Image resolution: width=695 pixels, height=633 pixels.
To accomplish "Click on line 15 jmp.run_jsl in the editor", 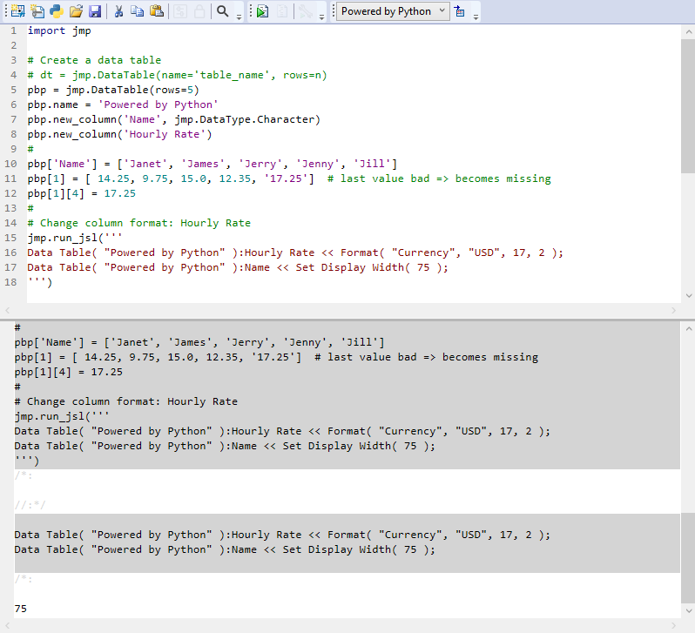I will click(65, 237).
